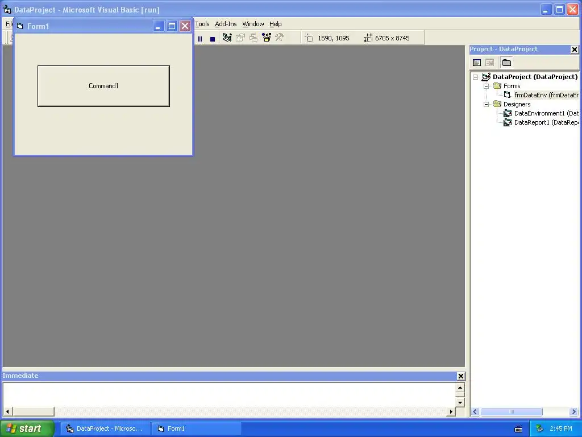Minimize the Form1 window

coord(159,26)
